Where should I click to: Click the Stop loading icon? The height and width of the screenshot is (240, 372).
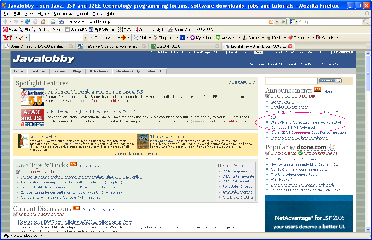(35, 22)
